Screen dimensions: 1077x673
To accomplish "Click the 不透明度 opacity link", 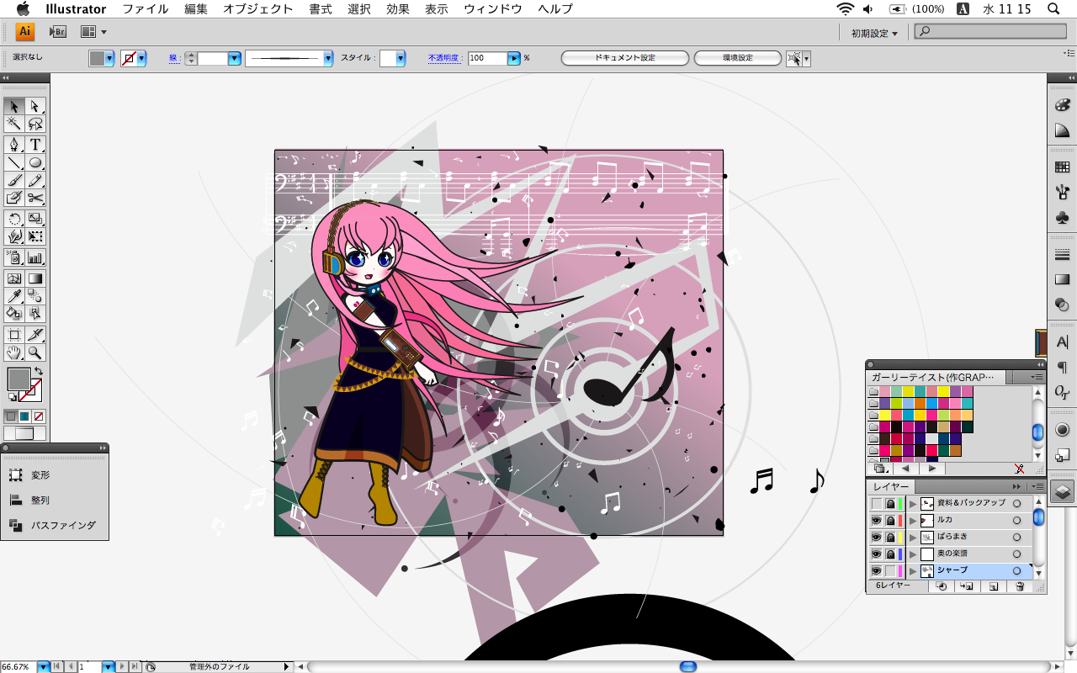I will (x=443, y=58).
